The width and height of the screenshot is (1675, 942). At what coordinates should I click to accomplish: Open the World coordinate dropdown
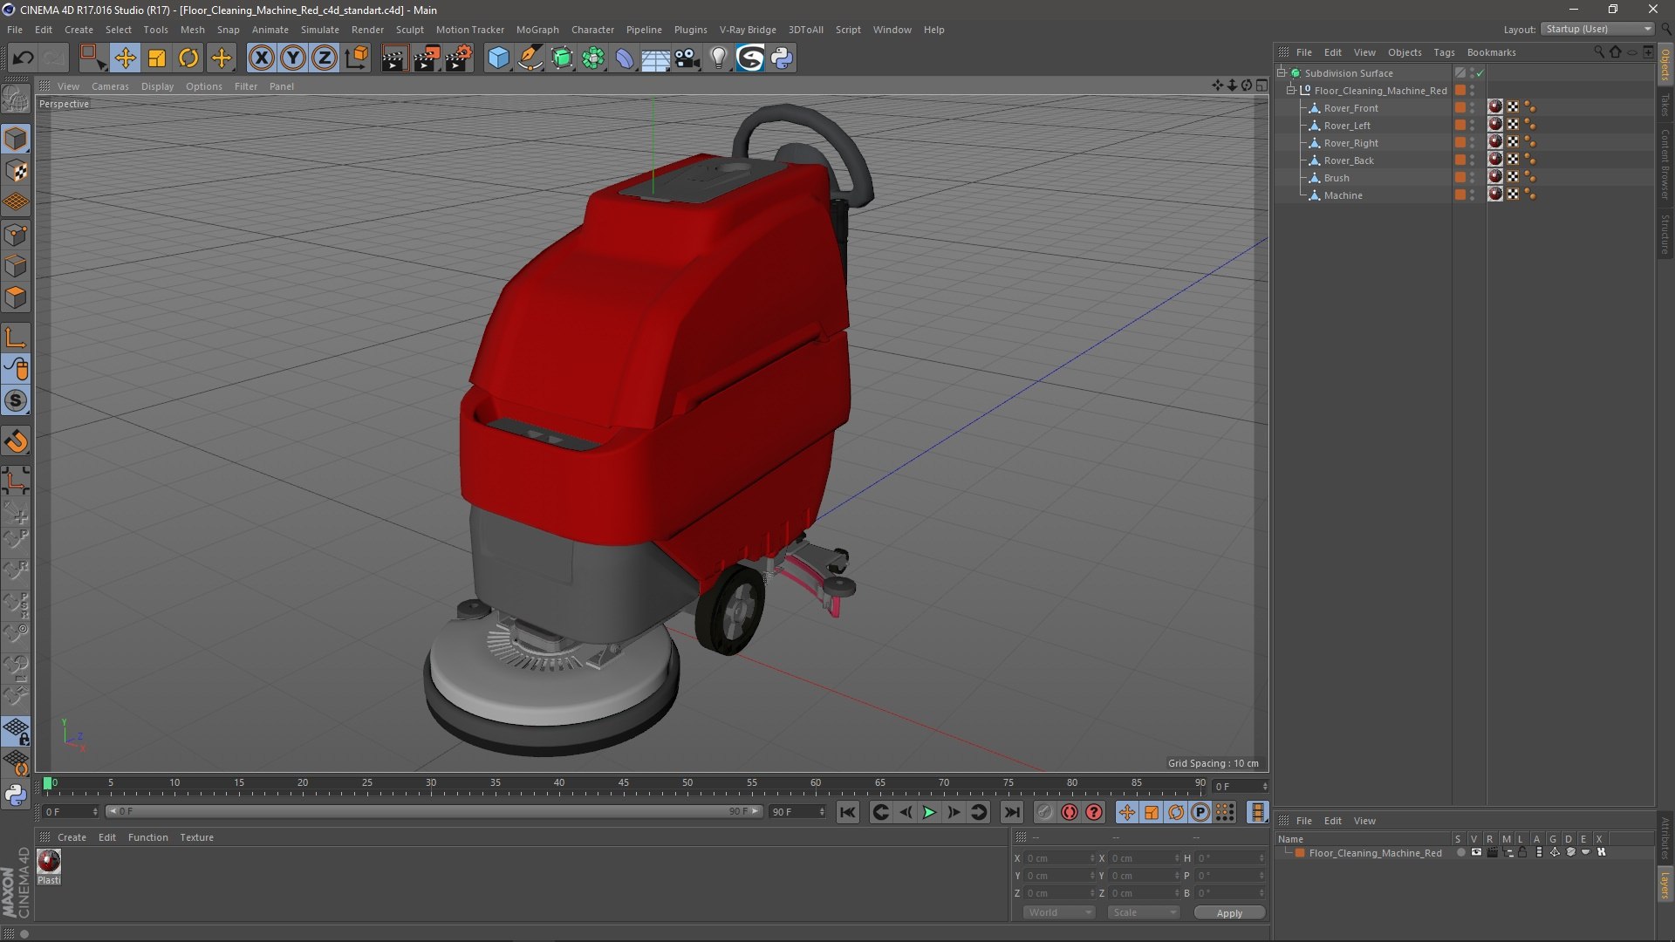click(1059, 912)
